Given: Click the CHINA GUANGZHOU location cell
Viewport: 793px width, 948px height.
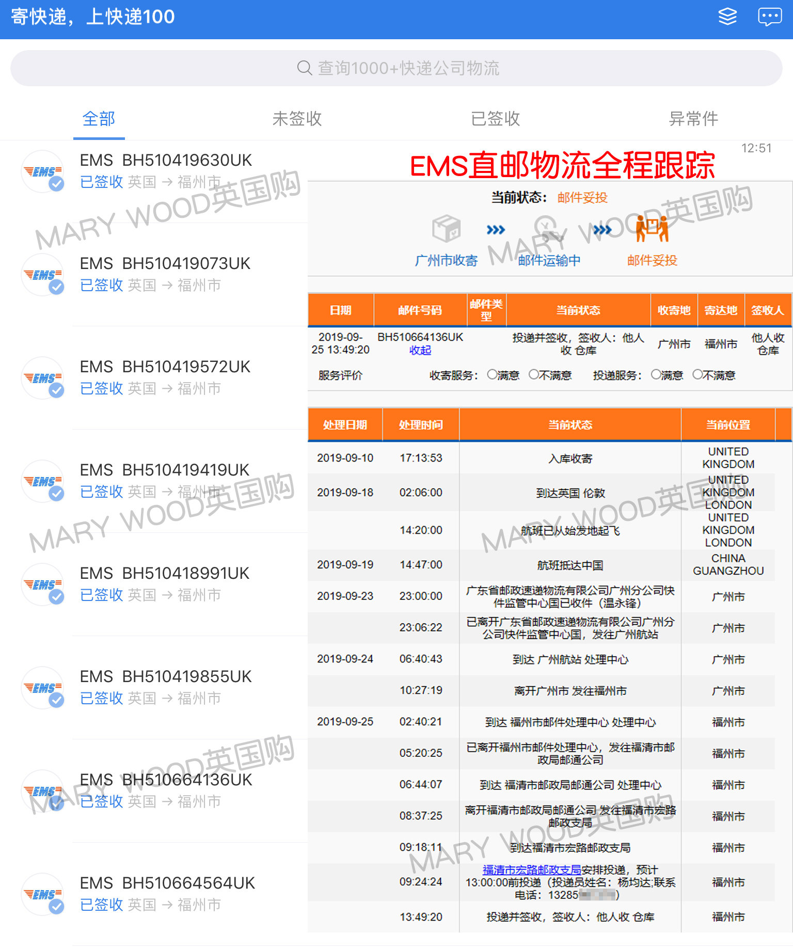Looking at the screenshot, I should pos(728,565).
